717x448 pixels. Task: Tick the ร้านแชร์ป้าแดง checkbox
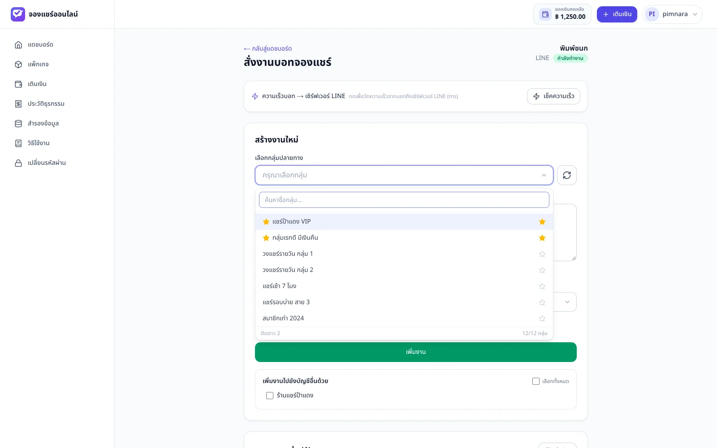point(270,396)
